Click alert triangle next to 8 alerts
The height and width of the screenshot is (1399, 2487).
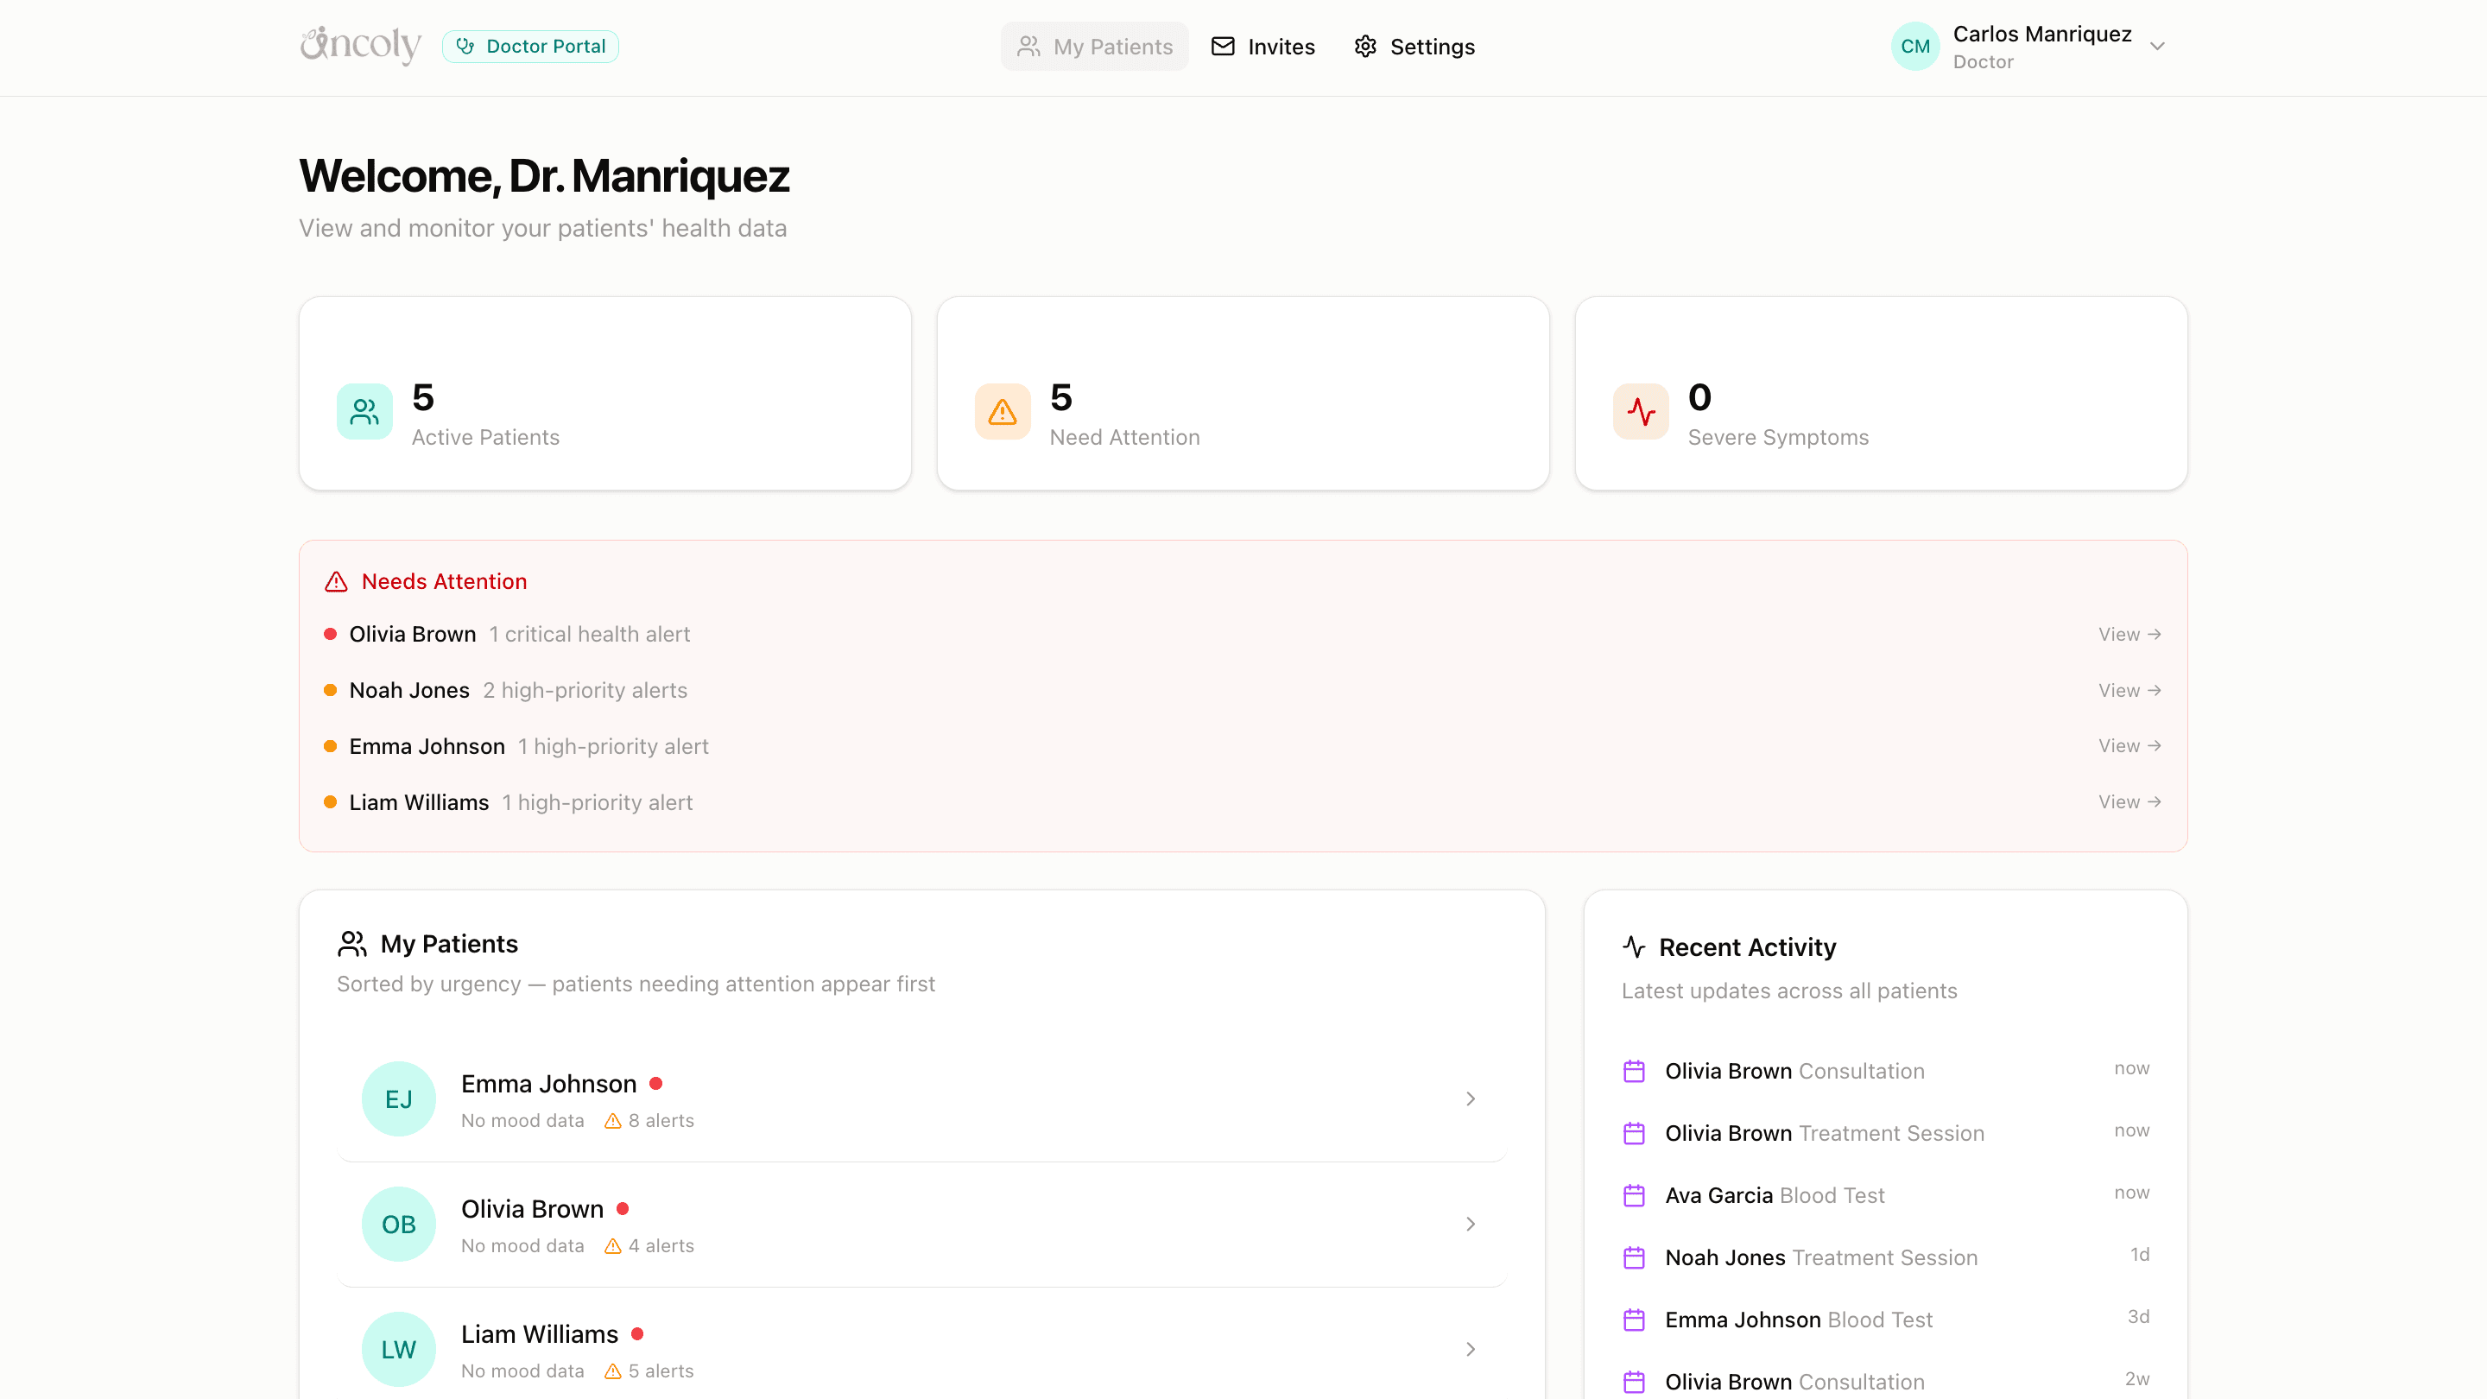point(612,1121)
